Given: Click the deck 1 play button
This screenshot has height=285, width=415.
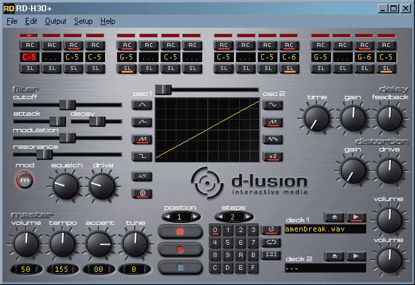Looking at the screenshot, I should (356, 217).
